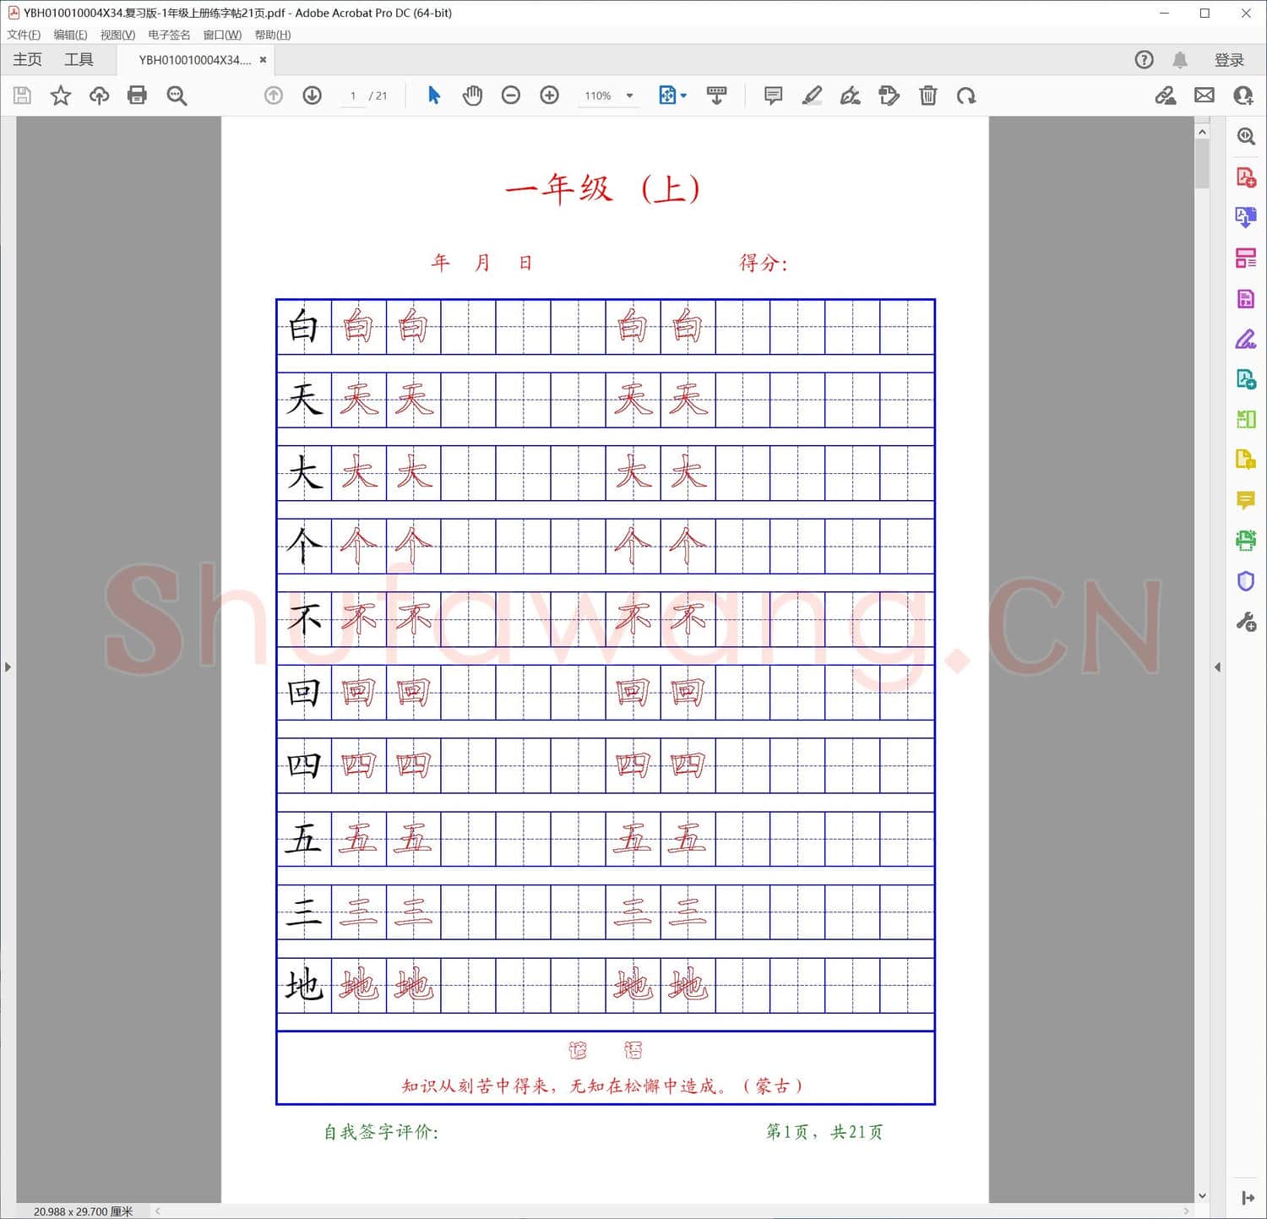Image resolution: width=1267 pixels, height=1219 pixels.
Task: Share a link to the file
Action: [x=1166, y=95]
